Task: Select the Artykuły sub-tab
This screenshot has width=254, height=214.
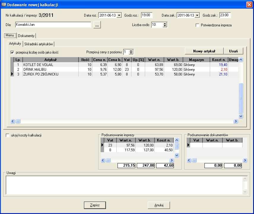Action: (15, 44)
